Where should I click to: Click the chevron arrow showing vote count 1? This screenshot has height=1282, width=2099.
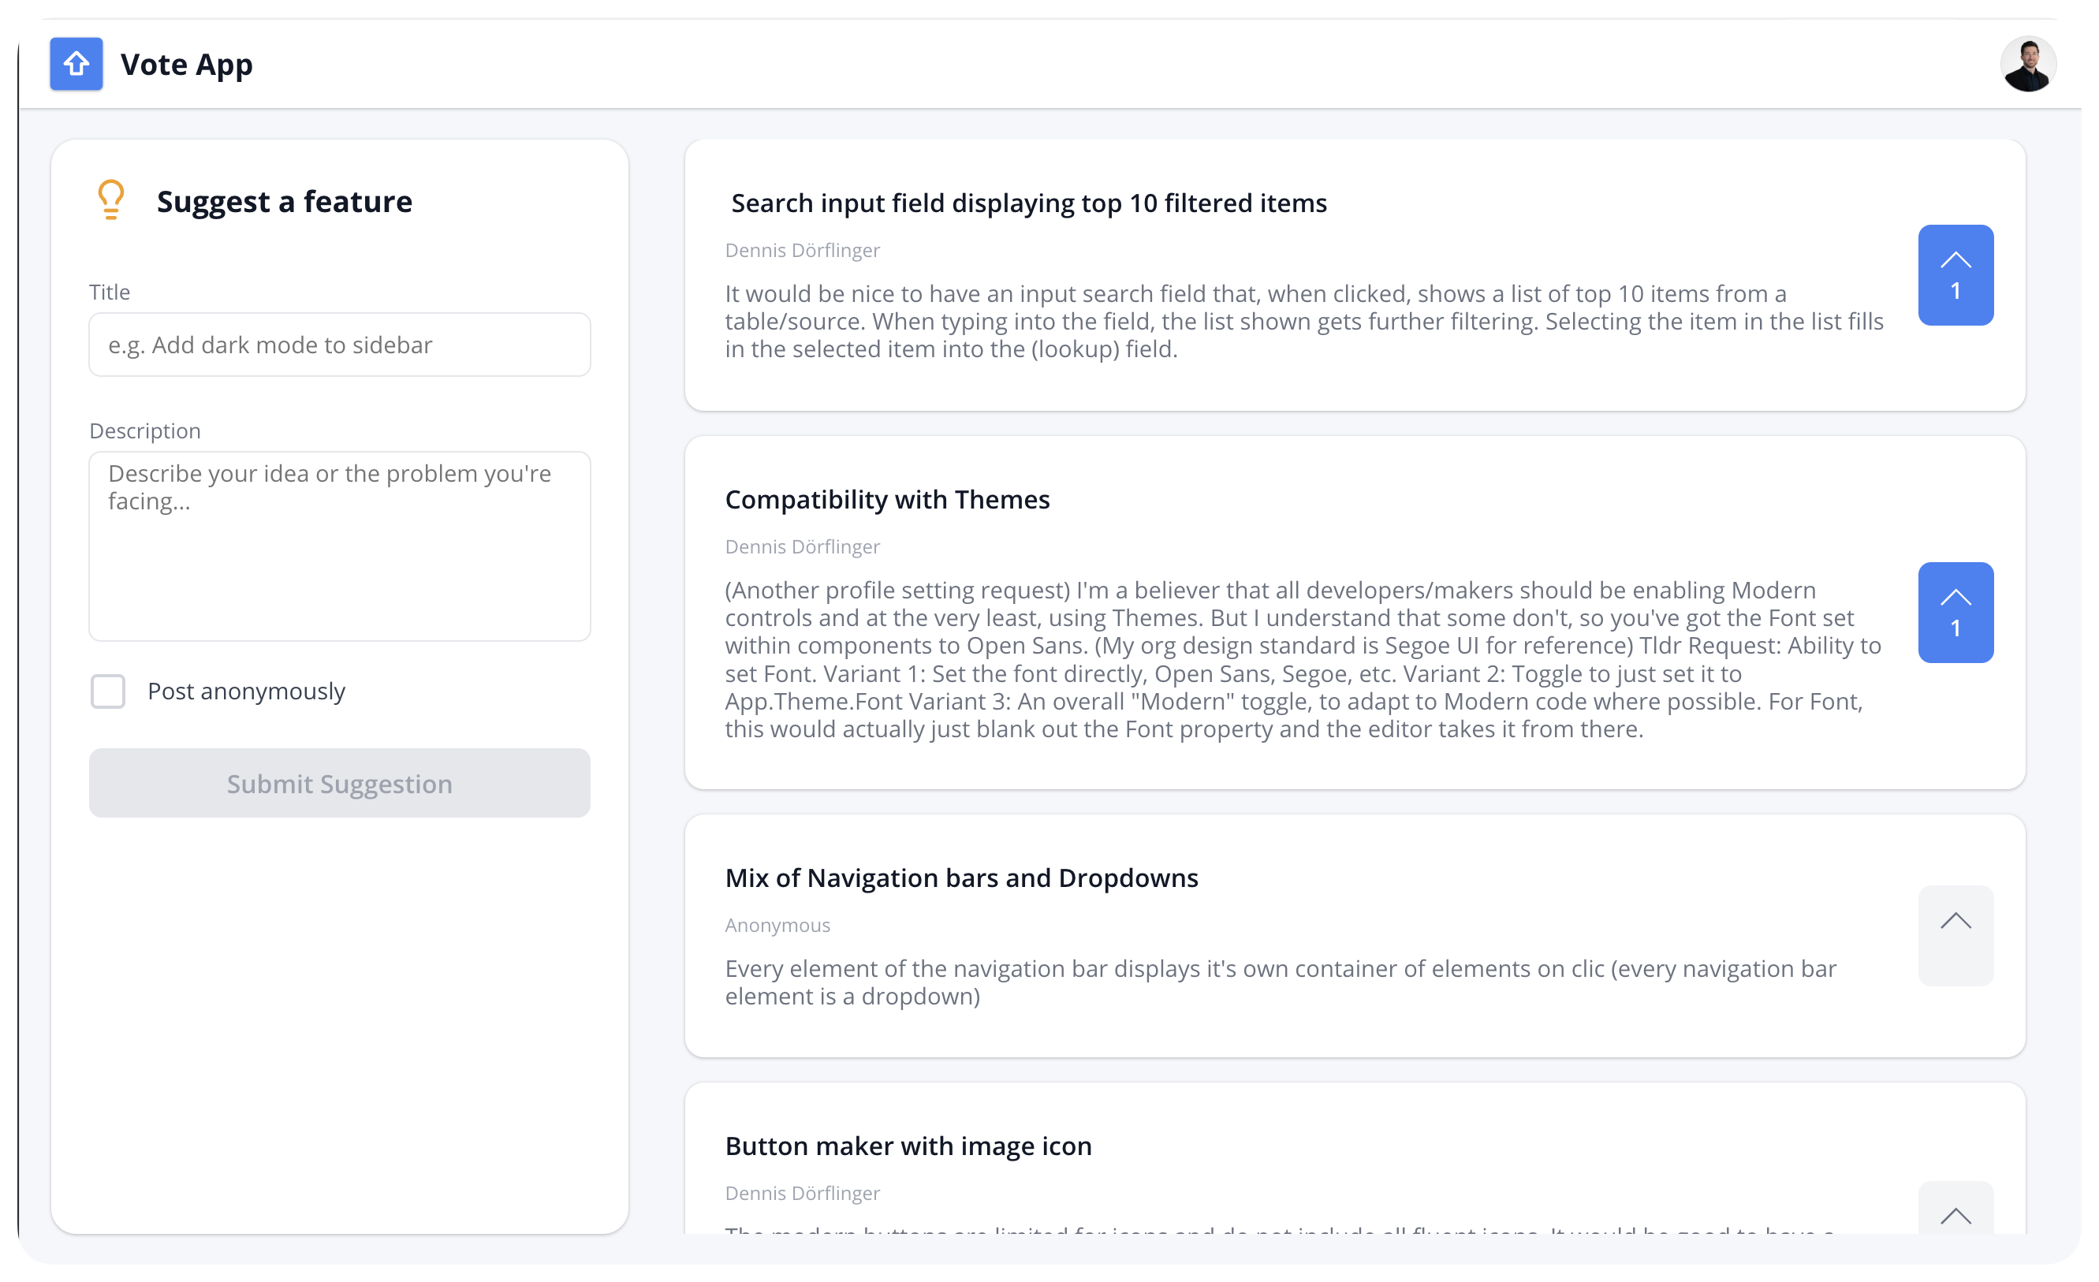pos(1955,274)
